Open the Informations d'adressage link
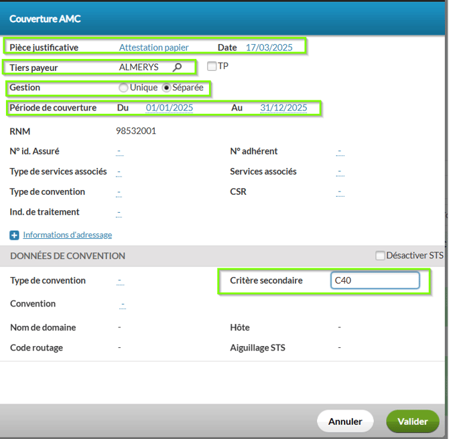This screenshot has height=439, width=449. coord(67,235)
